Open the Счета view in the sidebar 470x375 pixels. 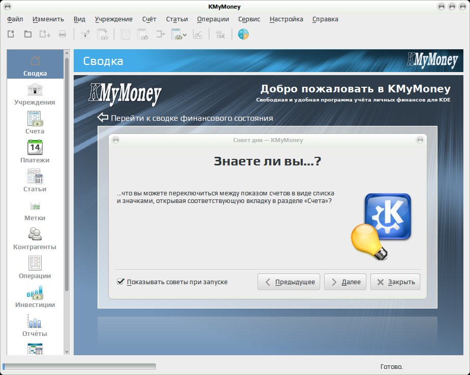[x=35, y=123]
